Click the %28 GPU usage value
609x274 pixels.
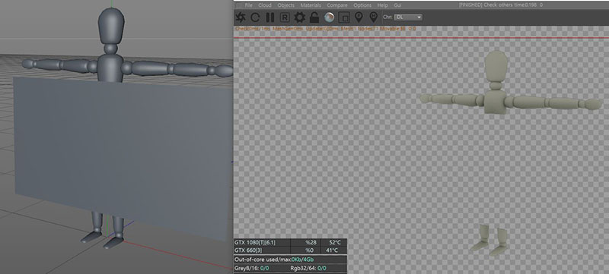(x=311, y=242)
